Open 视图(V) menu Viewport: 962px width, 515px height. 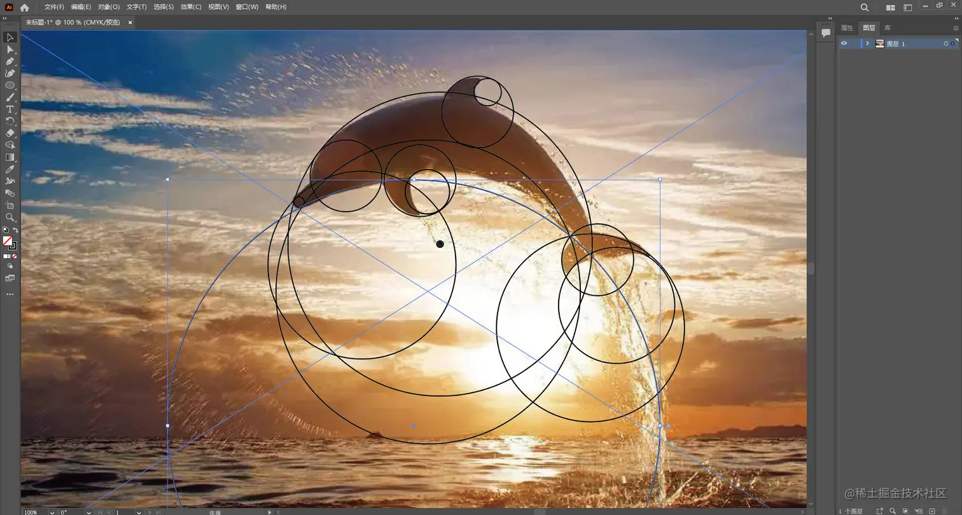coord(218,7)
